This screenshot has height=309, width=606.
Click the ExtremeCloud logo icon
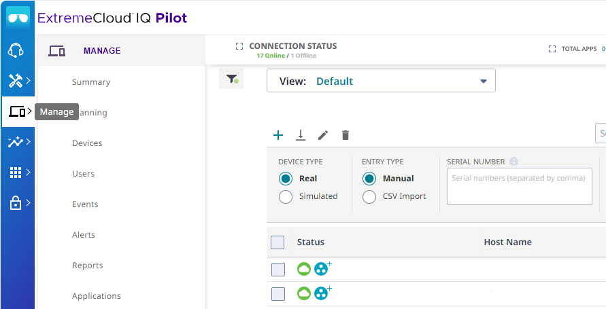click(18, 18)
